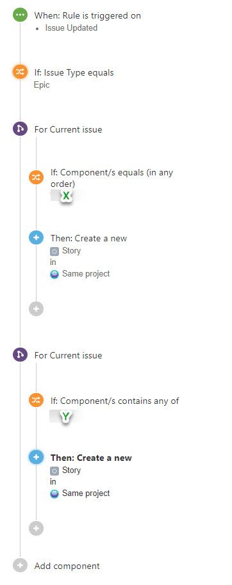Add a component inside the second branch
The width and height of the screenshot is (232, 585).
click(x=37, y=528)
